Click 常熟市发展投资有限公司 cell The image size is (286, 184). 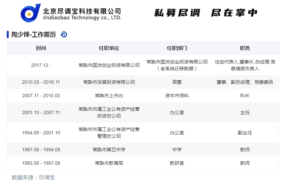109,82
